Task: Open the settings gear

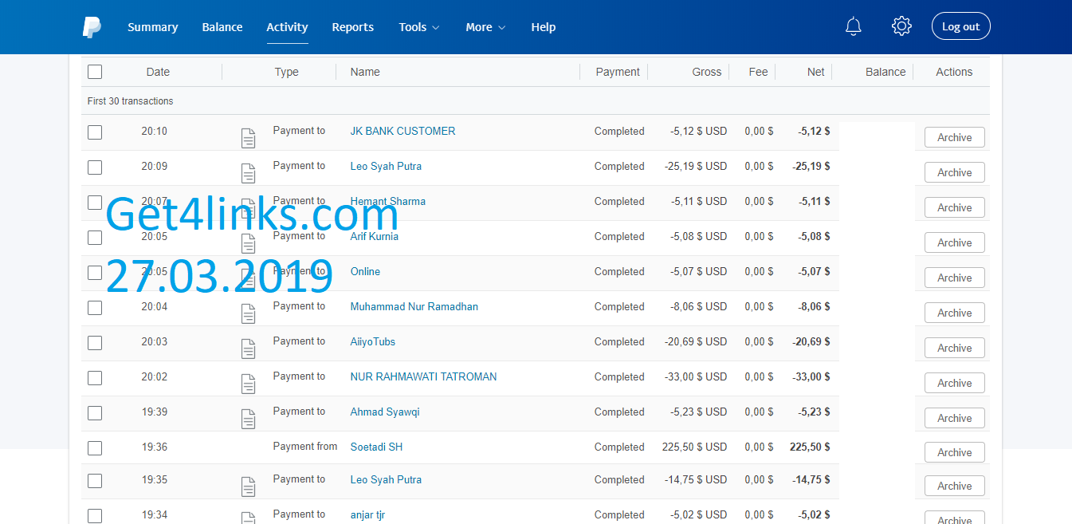Action: [901, 26]
